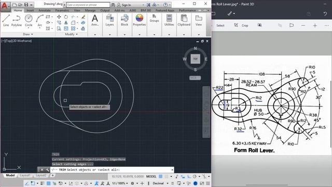
Task: Click the Rotate tool in Modify panel
Action: [x=66, y=17]
